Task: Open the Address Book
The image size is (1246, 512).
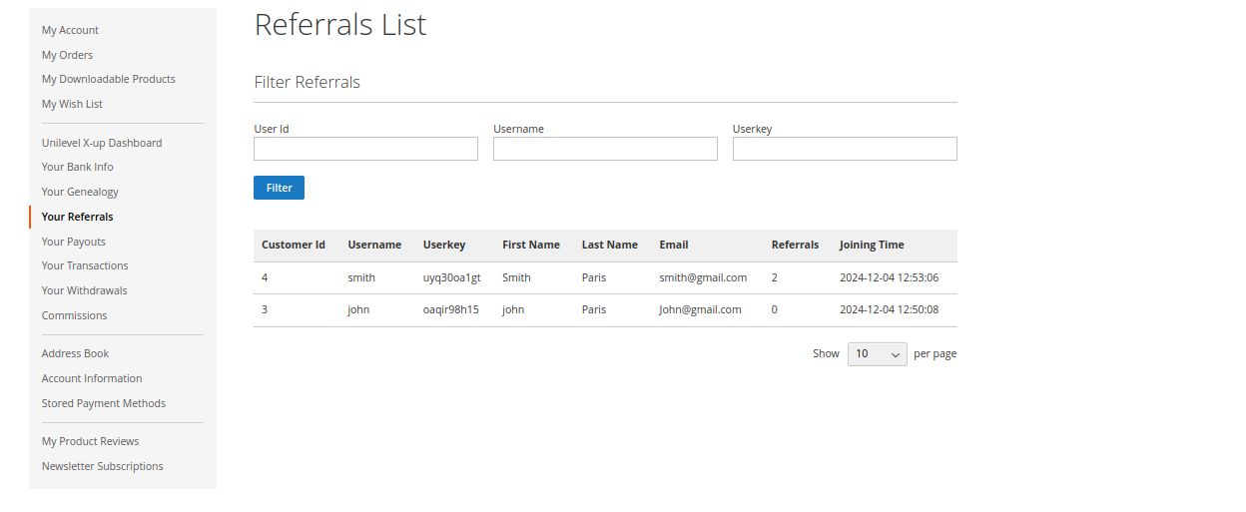Action: (x=75, y=353)
